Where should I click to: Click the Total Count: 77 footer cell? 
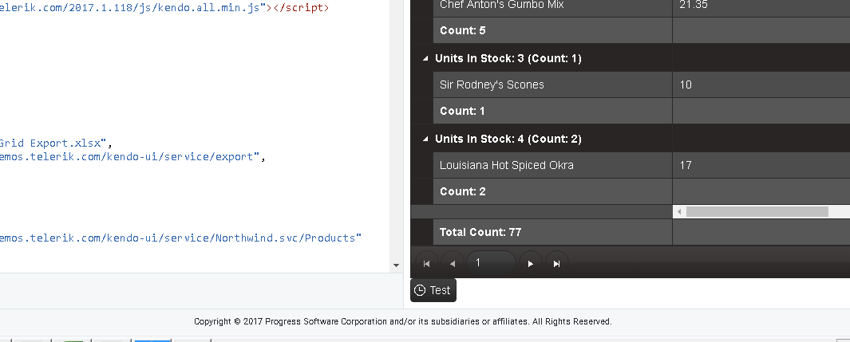[480, 232]
